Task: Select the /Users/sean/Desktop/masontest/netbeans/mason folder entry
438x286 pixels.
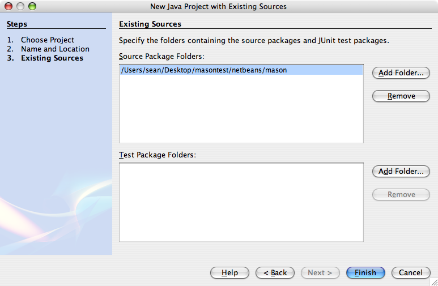Action: click(204, 70)
